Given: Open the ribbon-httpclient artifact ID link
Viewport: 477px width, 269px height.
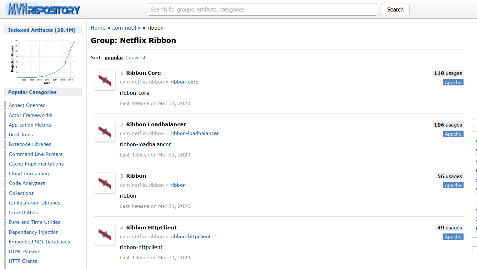Looking at the screenshot, I should click(x=191, y=237).
